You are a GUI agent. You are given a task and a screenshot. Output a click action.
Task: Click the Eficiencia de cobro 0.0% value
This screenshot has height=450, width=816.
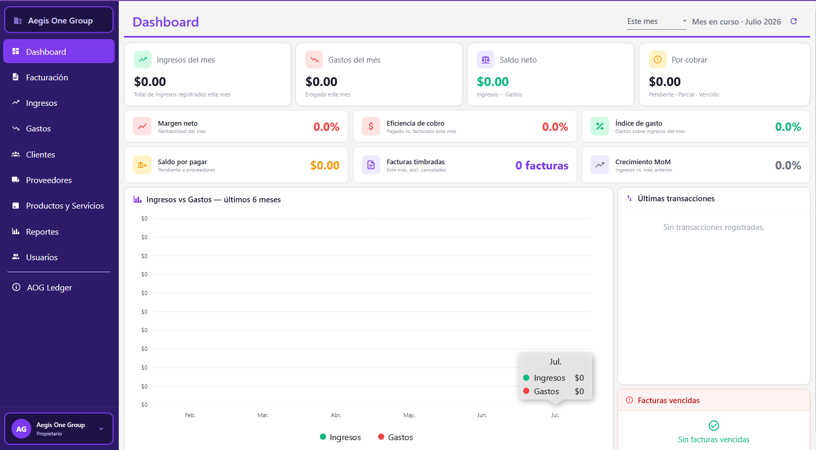(555, 127)
